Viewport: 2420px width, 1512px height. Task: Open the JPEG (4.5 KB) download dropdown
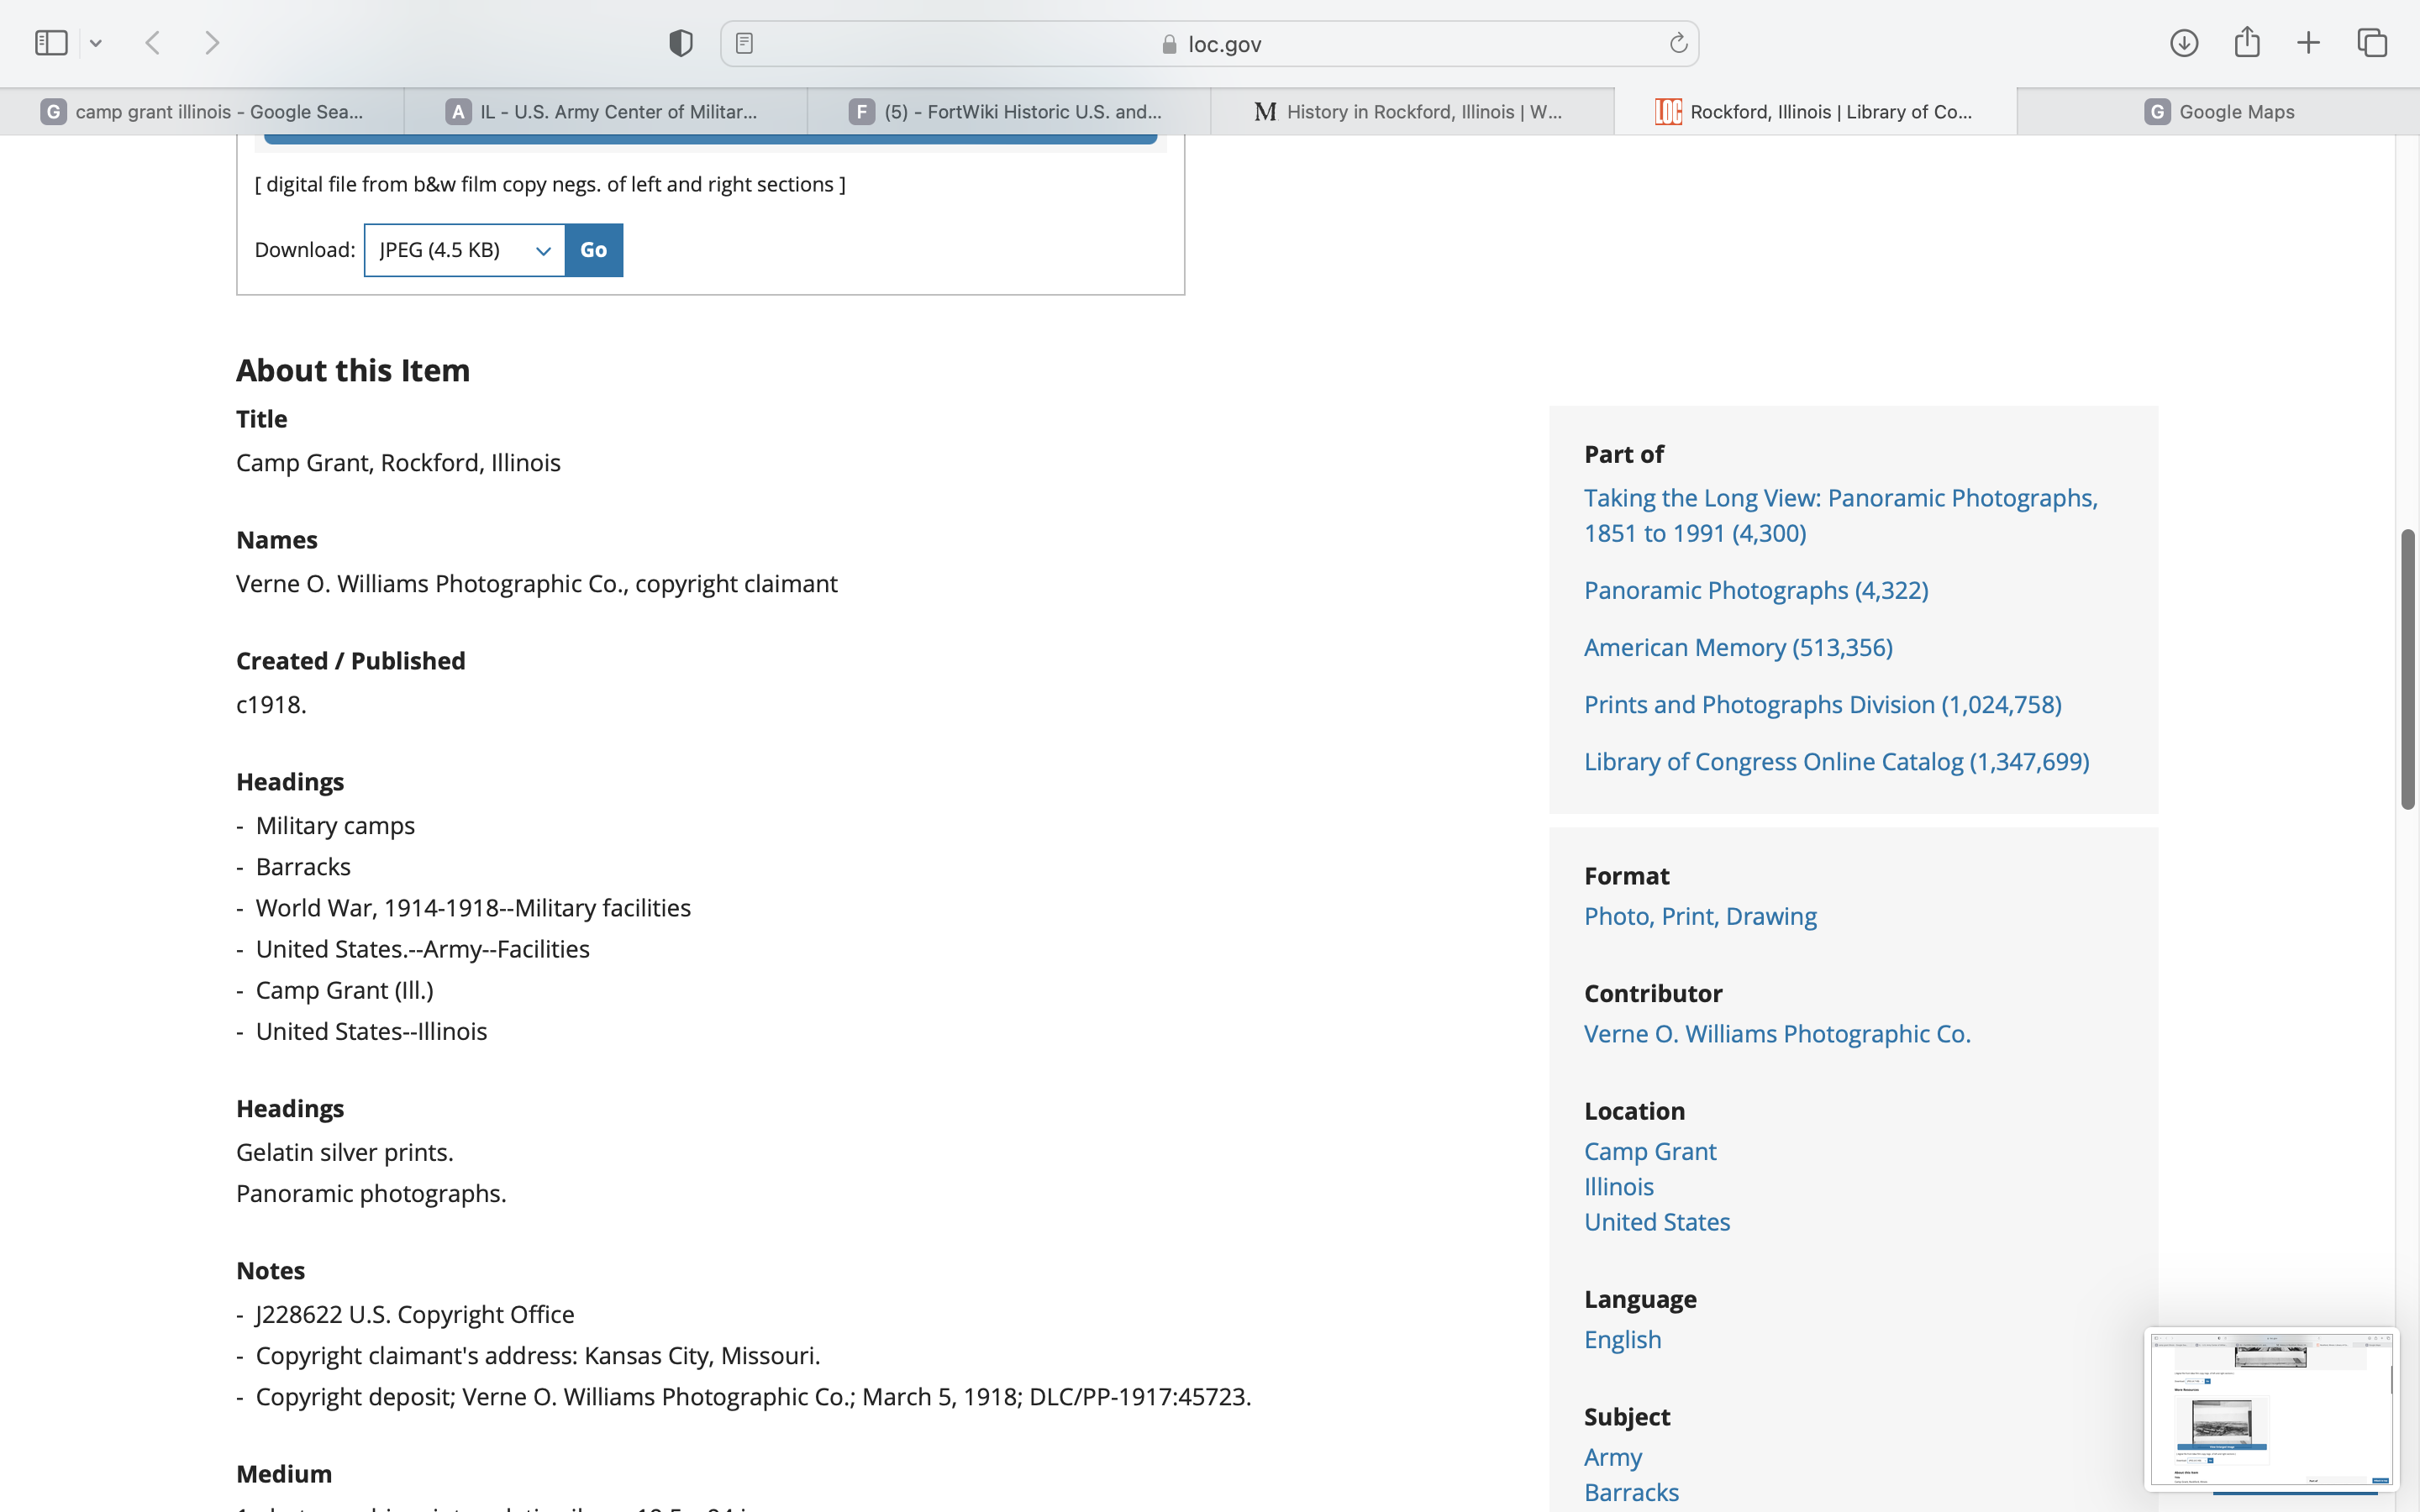pos(465,250)
